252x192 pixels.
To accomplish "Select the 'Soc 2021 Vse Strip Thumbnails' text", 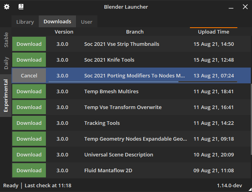I will [x=122, y=44].
